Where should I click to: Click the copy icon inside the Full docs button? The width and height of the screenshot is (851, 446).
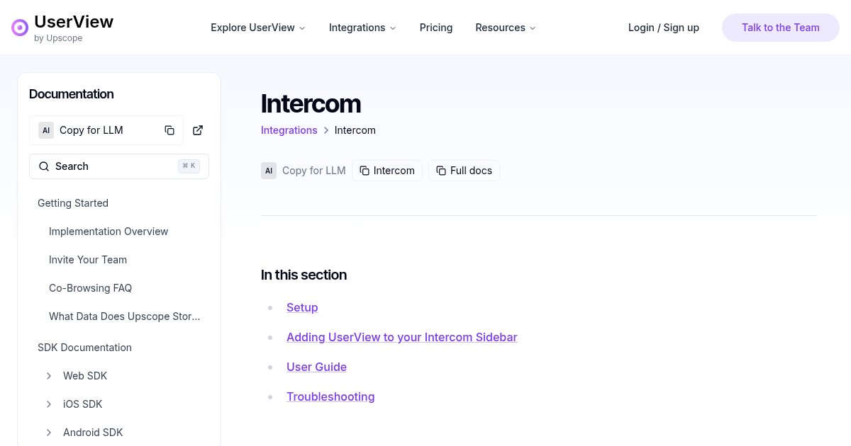click(441, 171)
